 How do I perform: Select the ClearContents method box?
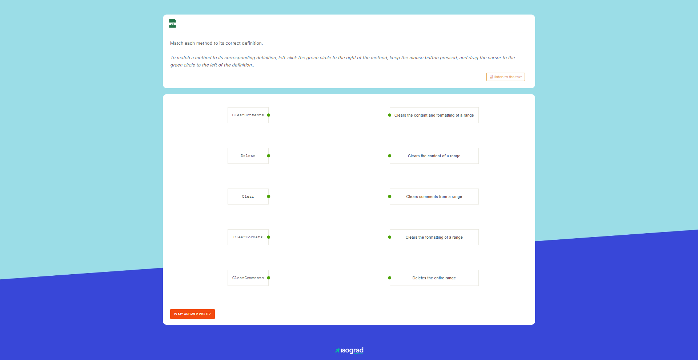(248, 115)
